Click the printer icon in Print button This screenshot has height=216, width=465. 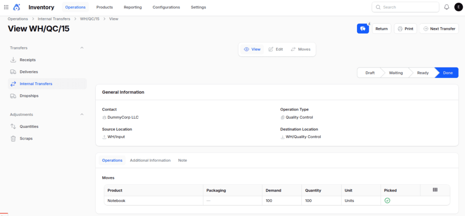click(x=400, y=29)
